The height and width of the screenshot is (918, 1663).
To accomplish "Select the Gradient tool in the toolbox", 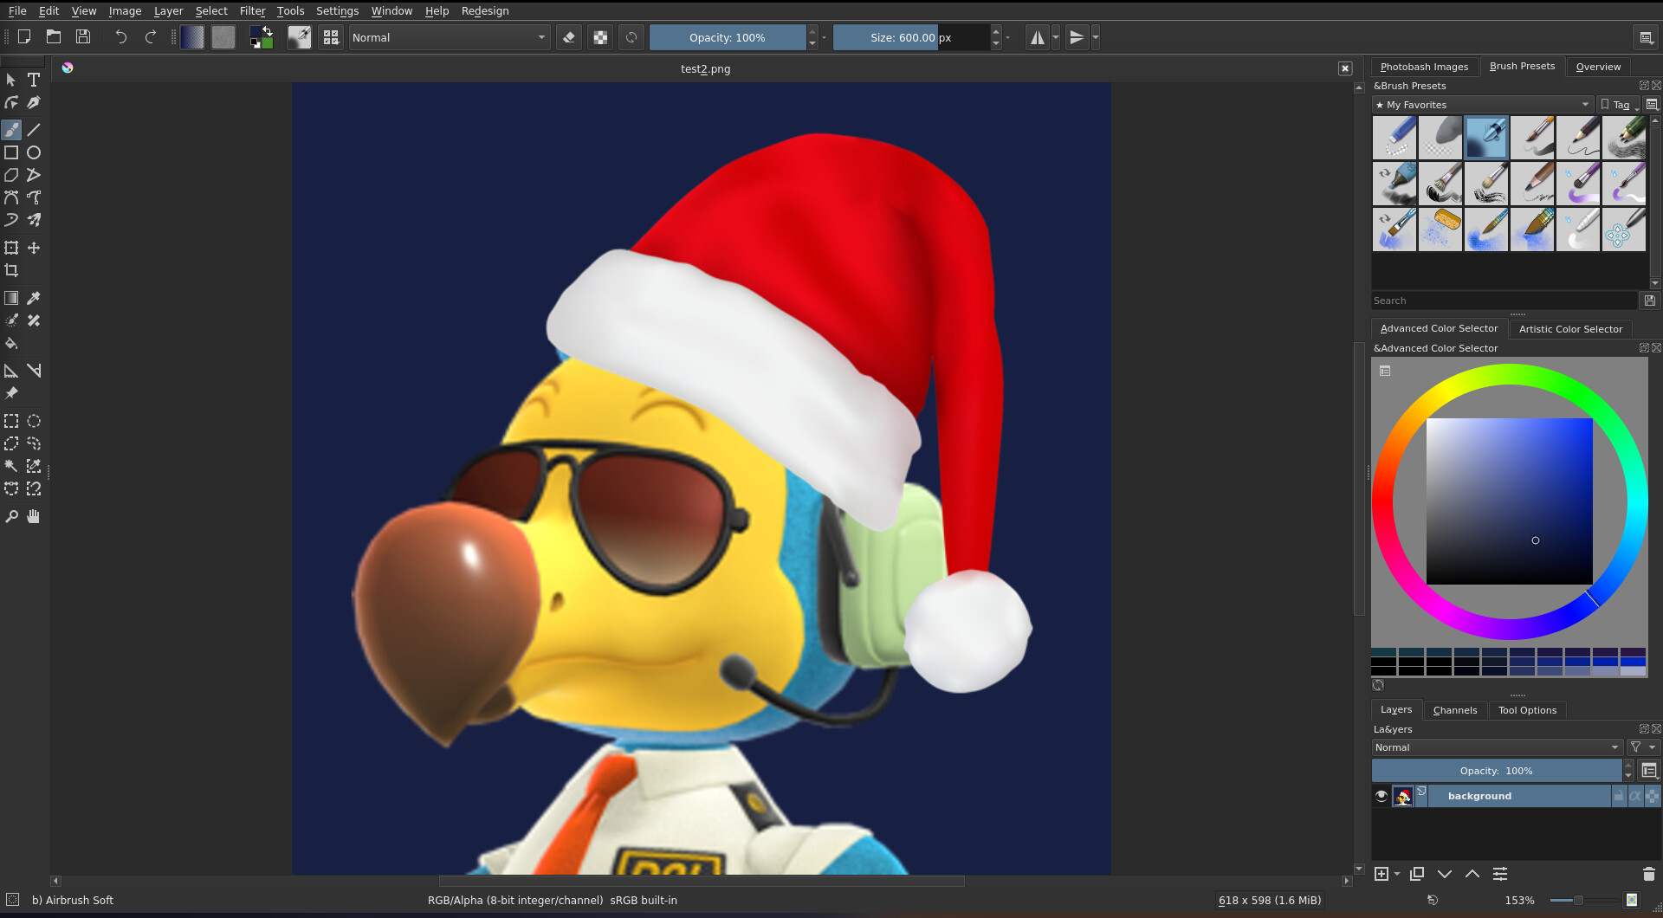I will [x=11, y=298].
